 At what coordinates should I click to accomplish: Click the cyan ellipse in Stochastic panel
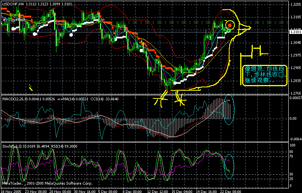coord(228,165)
